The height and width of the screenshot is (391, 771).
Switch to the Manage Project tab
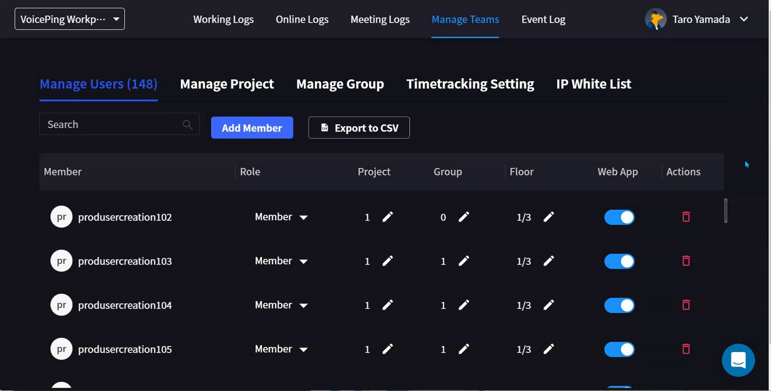click(x=226, y=84)
